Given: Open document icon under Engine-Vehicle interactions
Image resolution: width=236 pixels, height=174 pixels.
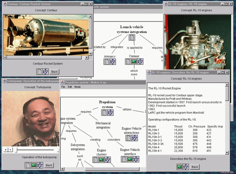Looking at the screenshot, I should click(129, 138).
